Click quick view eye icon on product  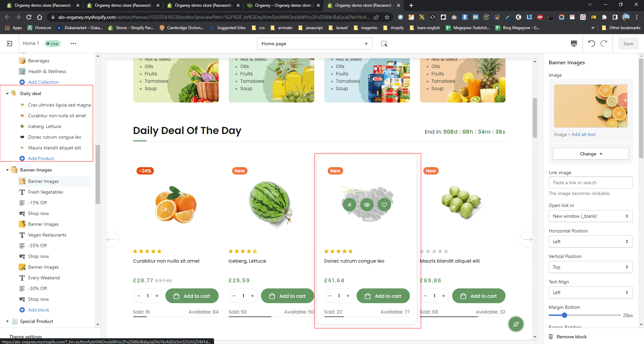(367, 205)
